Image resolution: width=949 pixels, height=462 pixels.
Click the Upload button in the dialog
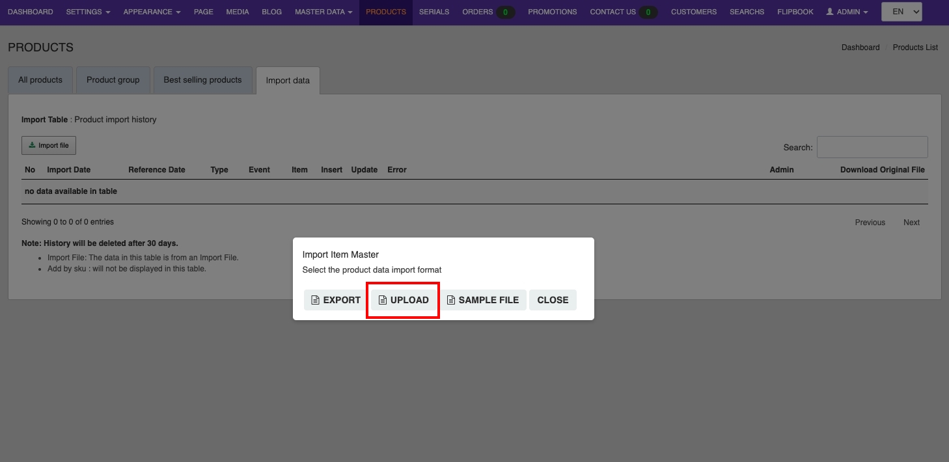404,300
